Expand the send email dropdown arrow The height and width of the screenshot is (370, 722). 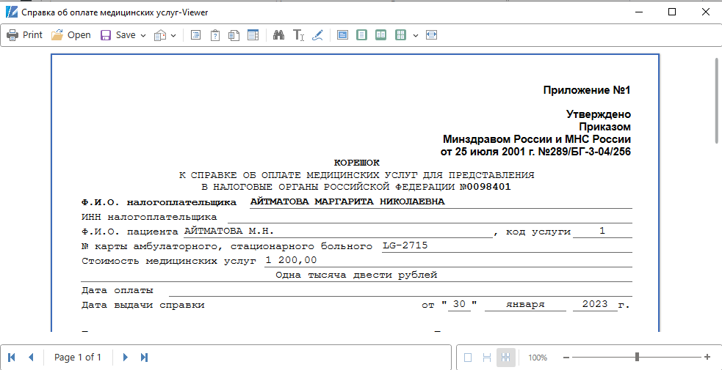click(173, 35)
